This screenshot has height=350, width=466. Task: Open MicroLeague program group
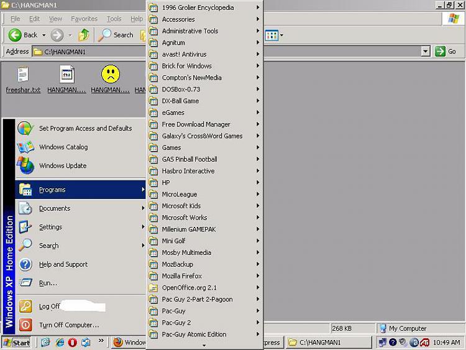pyautogui.click(x=205, y=194)
